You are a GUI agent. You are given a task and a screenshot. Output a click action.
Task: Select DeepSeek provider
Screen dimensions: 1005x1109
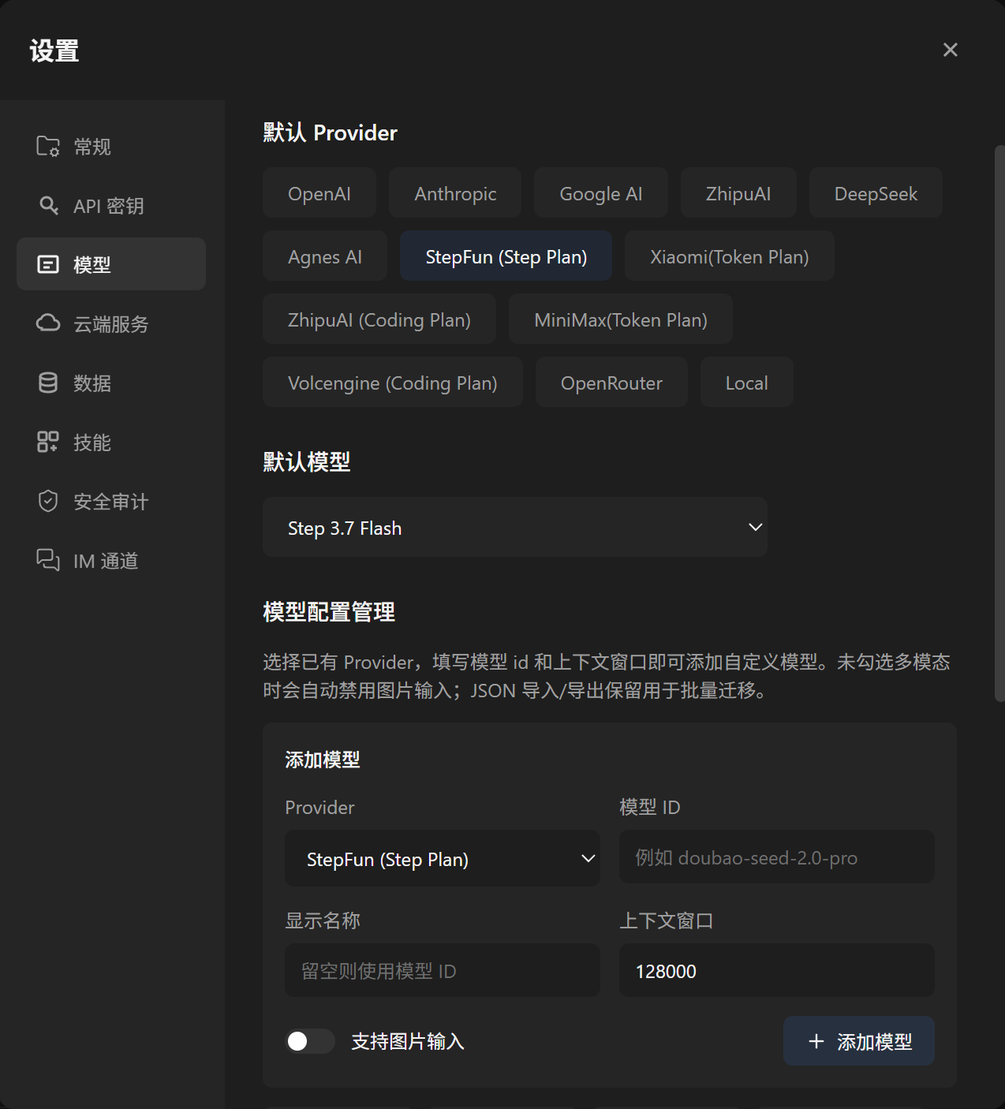[x=876, y=193]
